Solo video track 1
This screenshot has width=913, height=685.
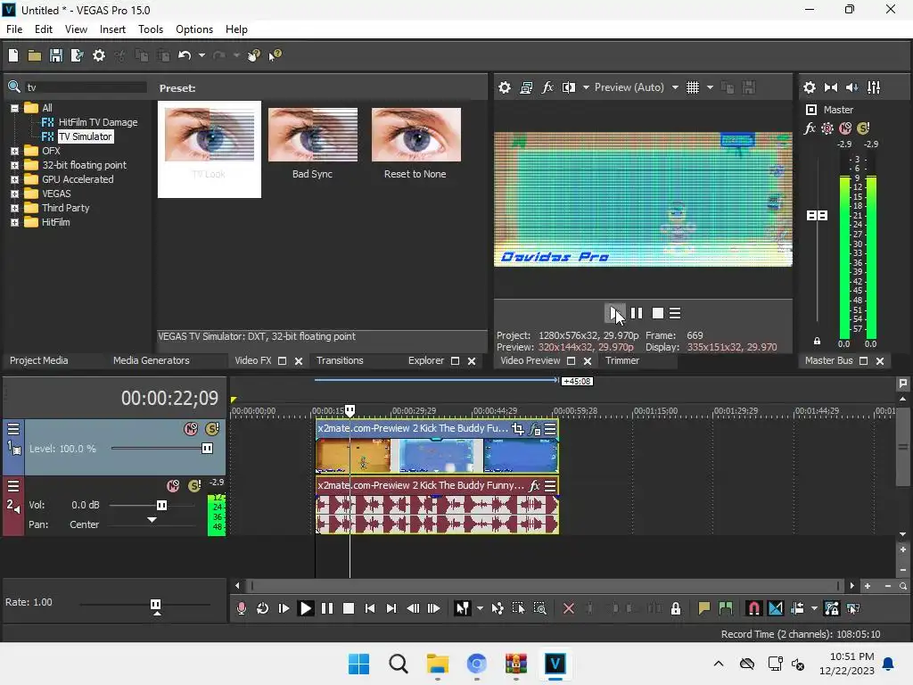212,429
